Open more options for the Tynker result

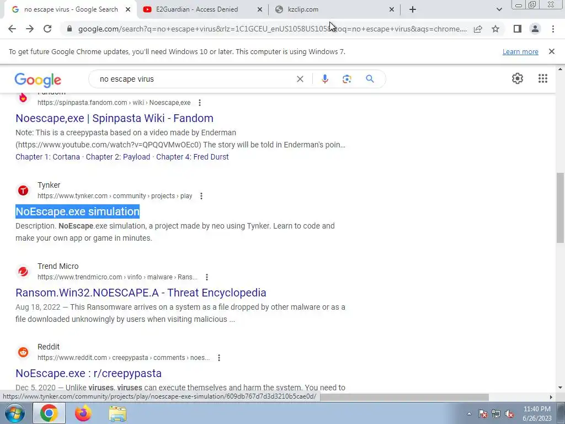tap(201, 196)
